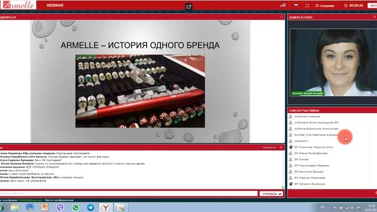Click chat message from Ольга Савенко Армавир

31,160
